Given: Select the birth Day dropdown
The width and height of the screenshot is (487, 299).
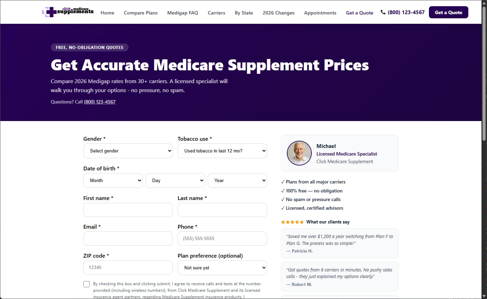Looking at the screenshot, I should (175, 181).
